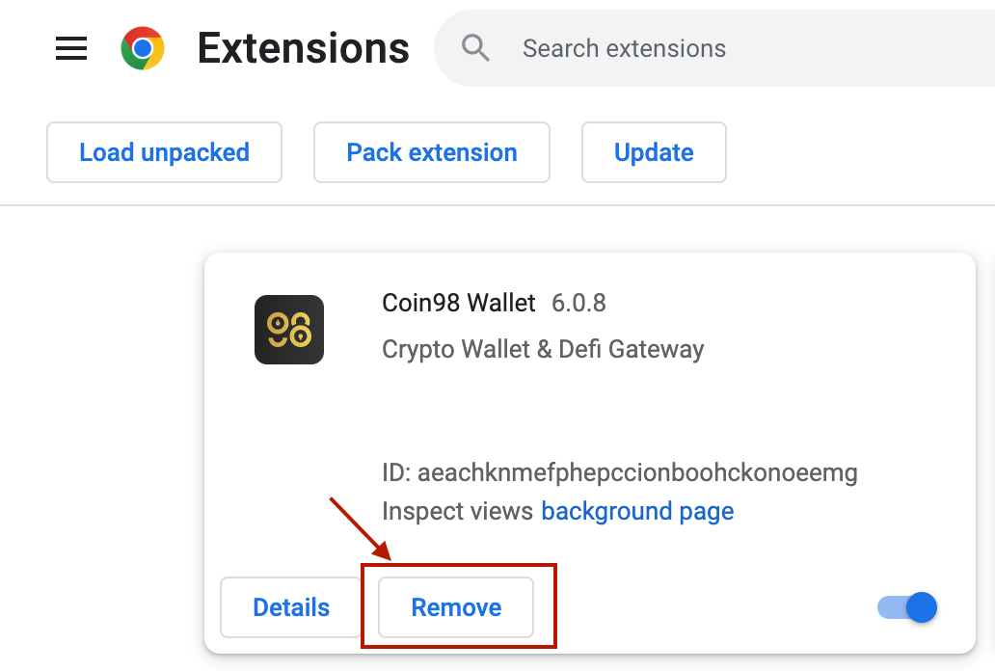
Task: Remove the Coin98 Wallet extension
Action: coord(456,607)
